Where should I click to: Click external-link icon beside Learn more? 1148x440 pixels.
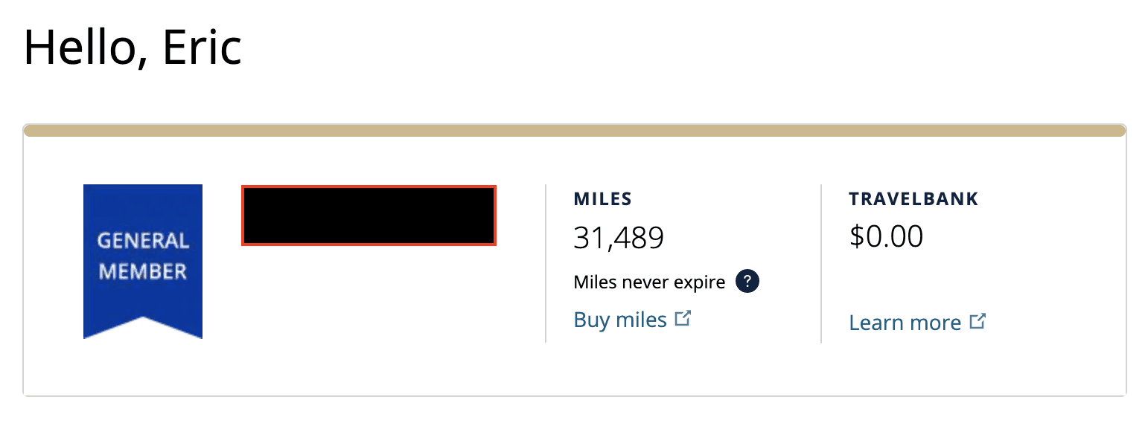point(978,322)
